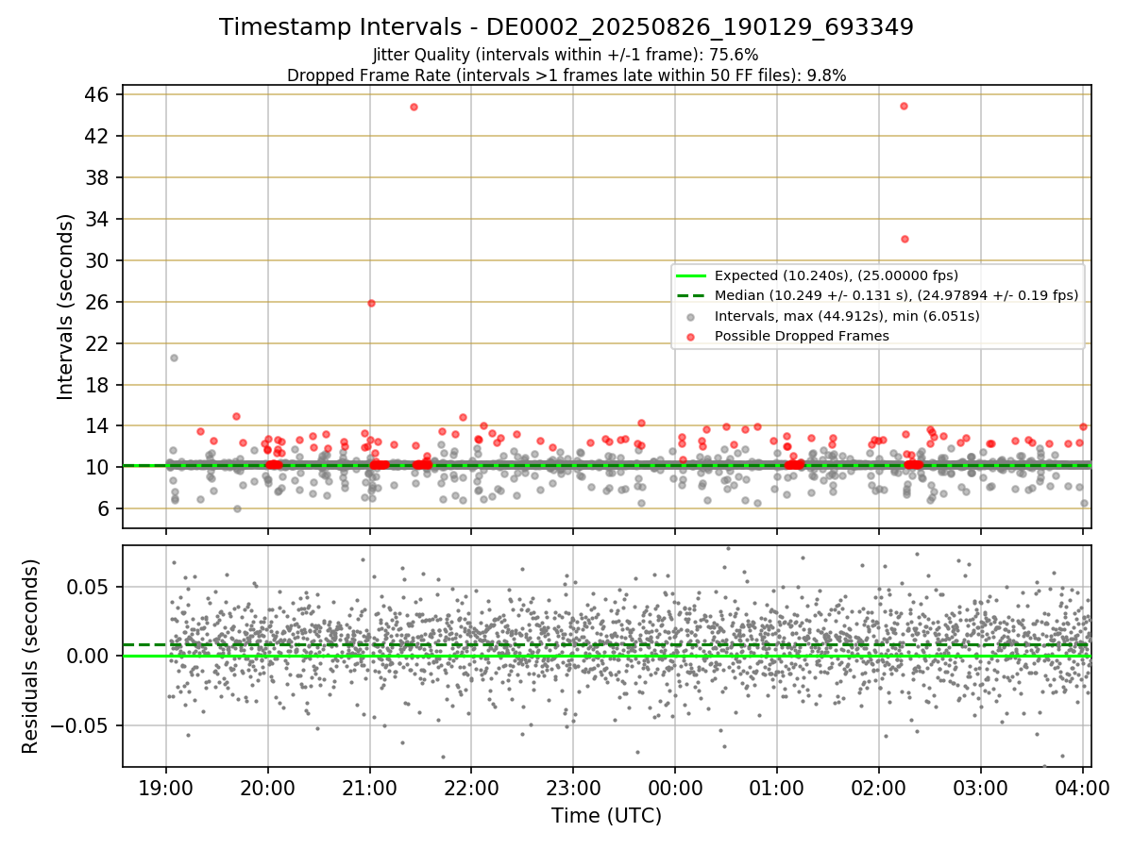This screenshot has height=849, width=1133.
Task: Click the '21:00' x-axis tick label
Action: pyautogui.click(x=370, y=788)
